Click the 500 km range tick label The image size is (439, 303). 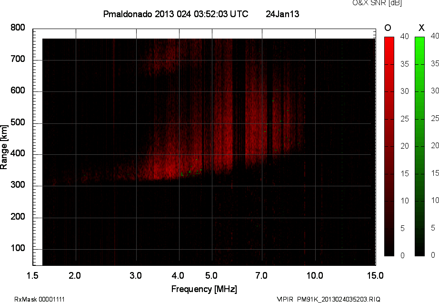(18, 122)
